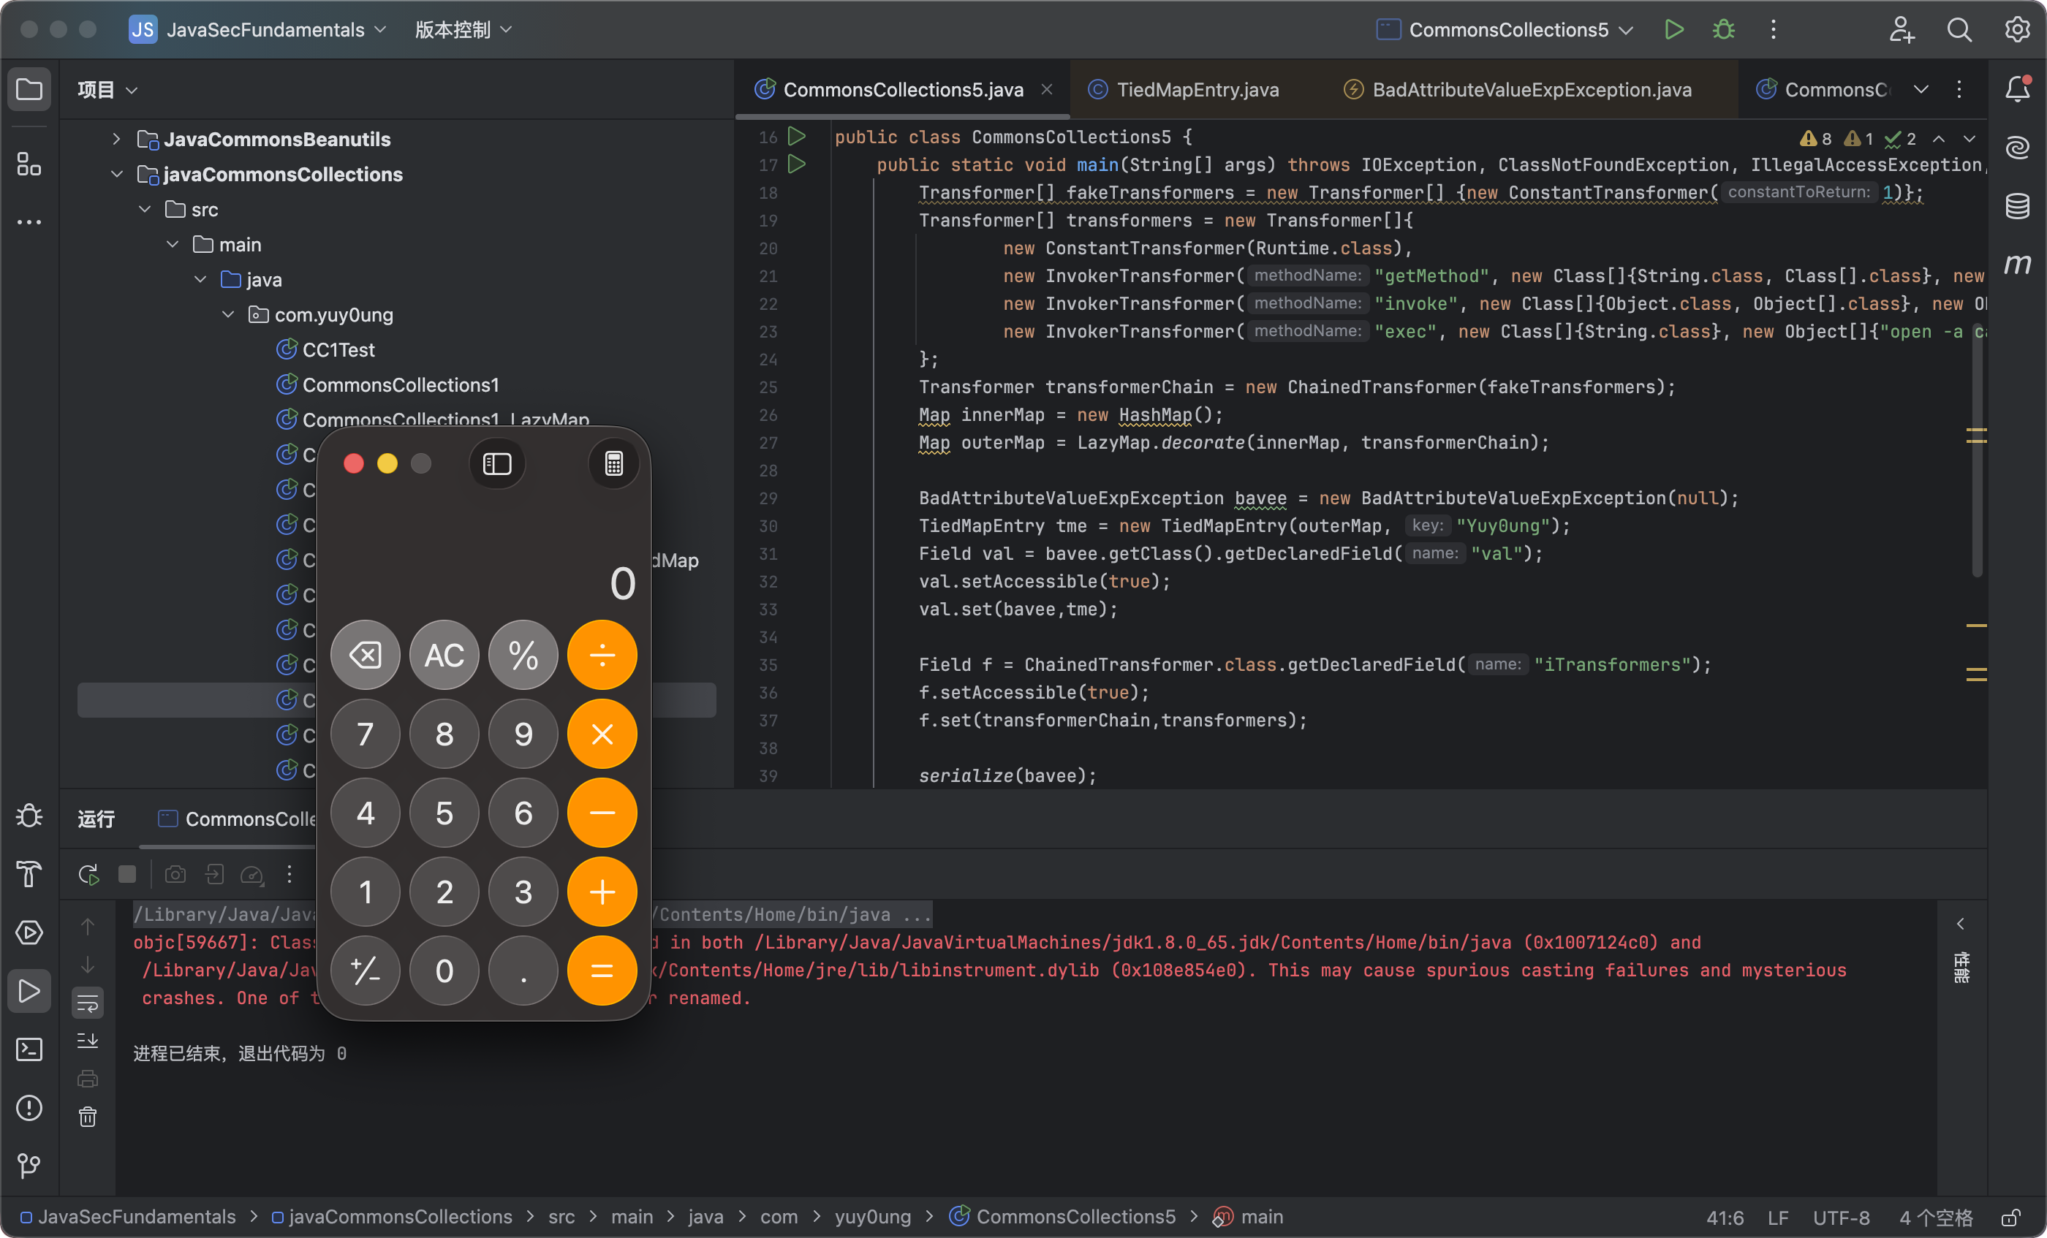Run the CommonsCollections5 configuration
The image size is (2047, 1238).
[1673, 30]
